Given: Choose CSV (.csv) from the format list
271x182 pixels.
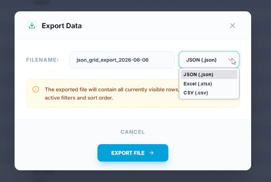Looking at the screenshot, I should (209, 93).
